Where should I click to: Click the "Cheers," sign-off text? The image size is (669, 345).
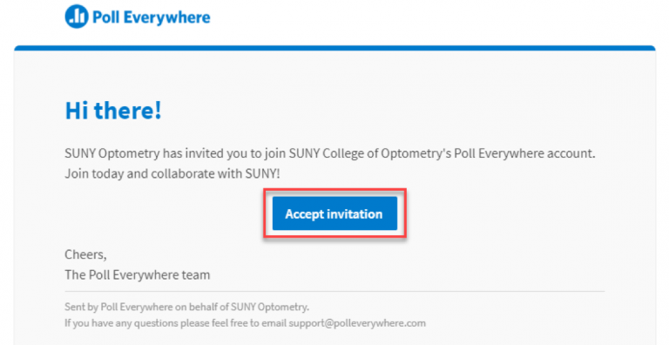pyautogui.click(x=85, y=255)
